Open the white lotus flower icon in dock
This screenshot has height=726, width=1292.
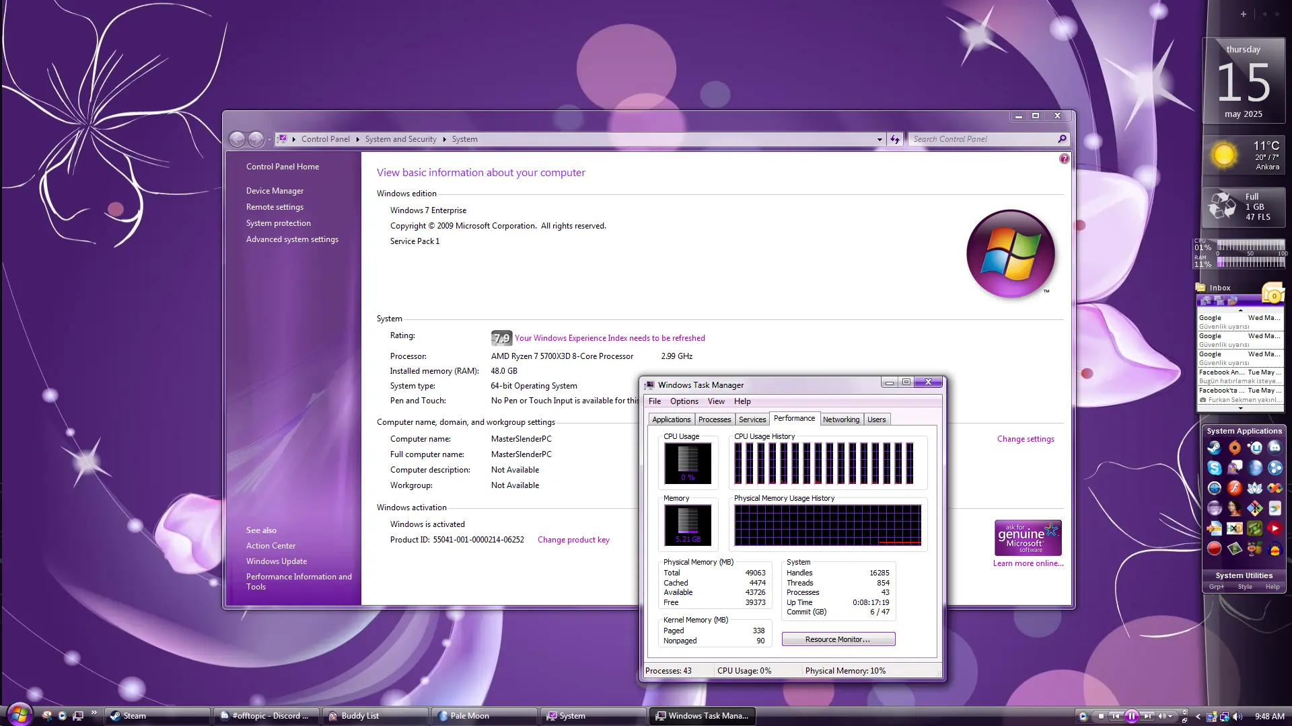[x=1254, y=488]
